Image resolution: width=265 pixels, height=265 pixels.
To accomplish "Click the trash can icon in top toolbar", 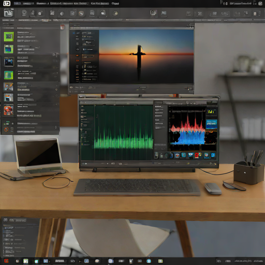I will [255, 13].
